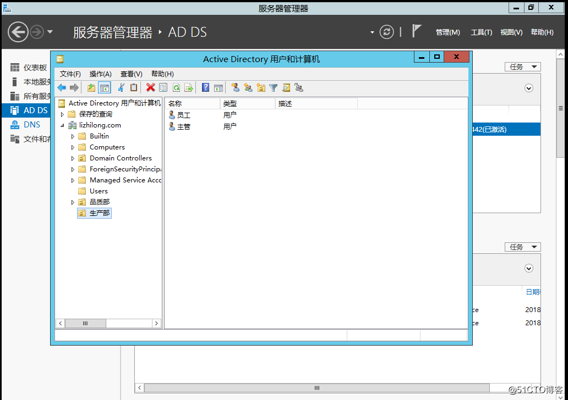The width and height of the screenshot is (568, 400).
Task: Open filter options funnel icon
Action: click(274, 87)
